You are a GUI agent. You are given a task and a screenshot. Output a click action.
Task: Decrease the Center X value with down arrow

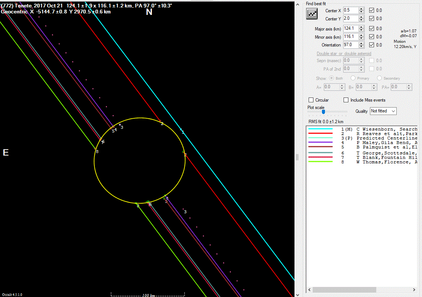[361, 12]
